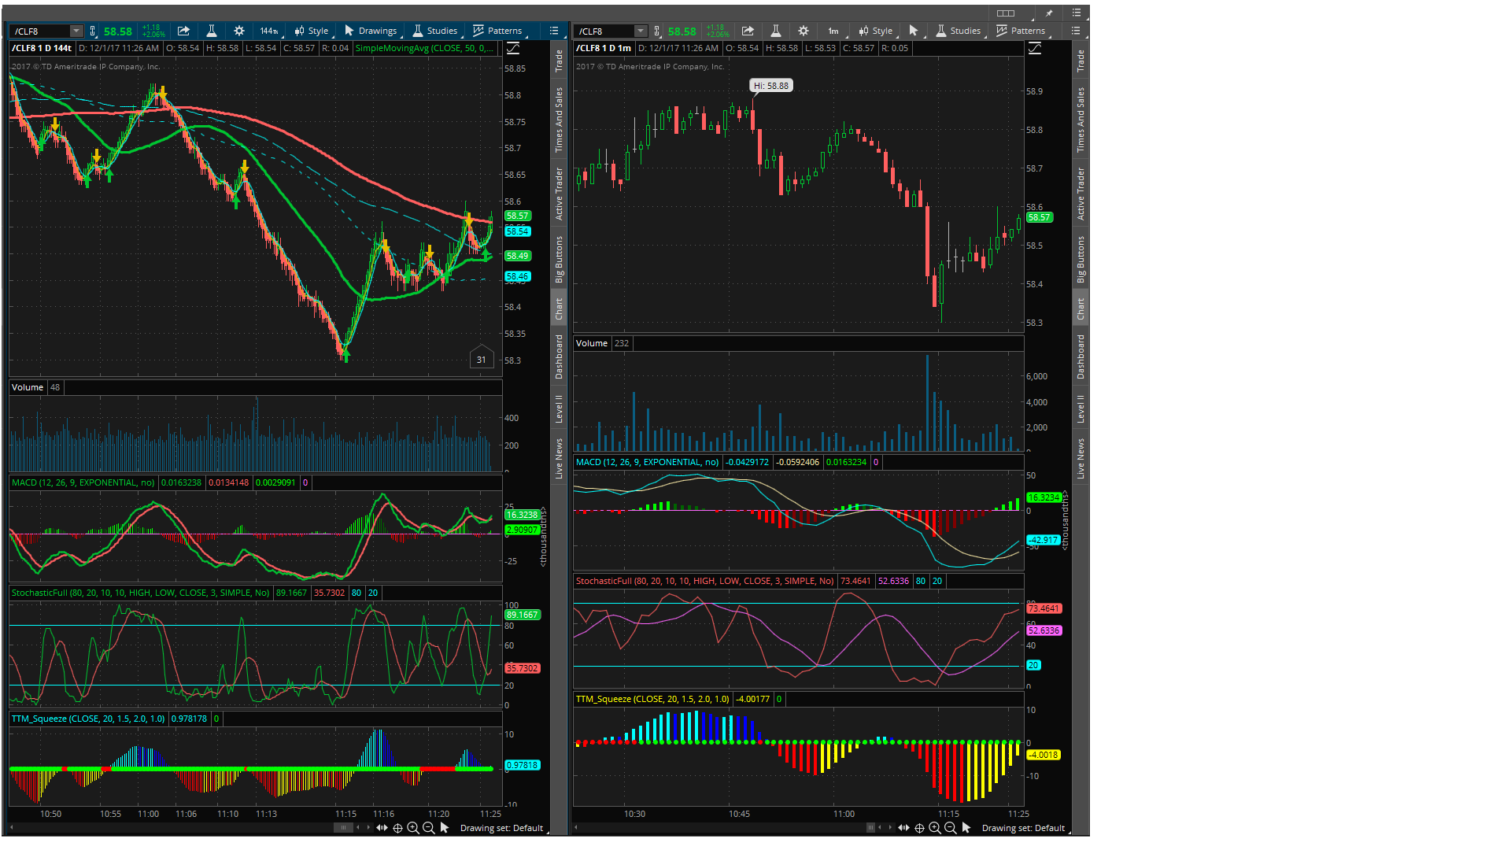
Task: Open chart settings gear in left chart
Action: point(239,31)
